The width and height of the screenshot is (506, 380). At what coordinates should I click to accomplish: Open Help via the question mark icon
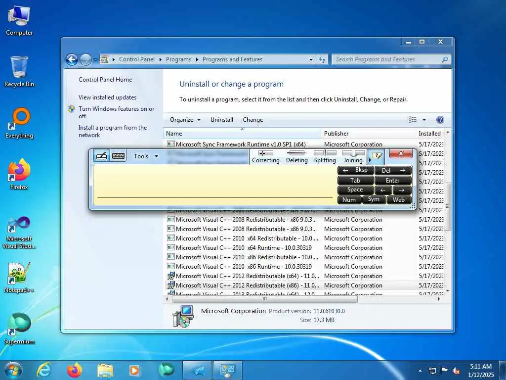click(x=440, y=120)
